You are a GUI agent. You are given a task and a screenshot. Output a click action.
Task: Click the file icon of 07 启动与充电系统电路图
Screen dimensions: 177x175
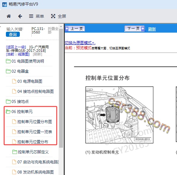[x=14, y=162]
